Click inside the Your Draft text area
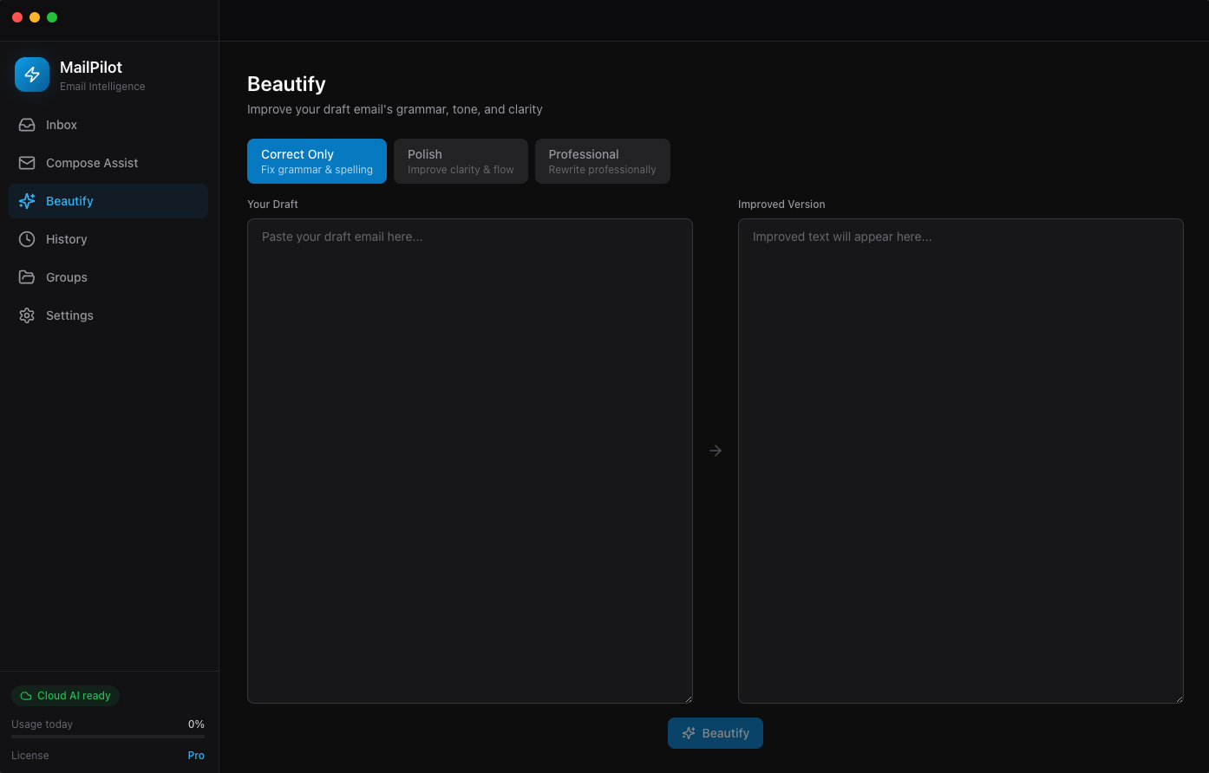1209x773 pixels. coord(470,459)
